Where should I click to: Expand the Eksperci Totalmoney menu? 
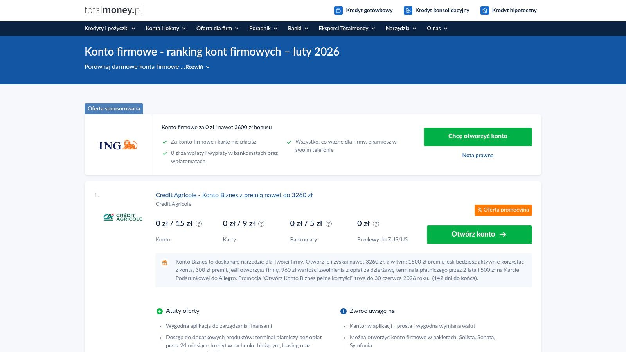tap(347, 28)
